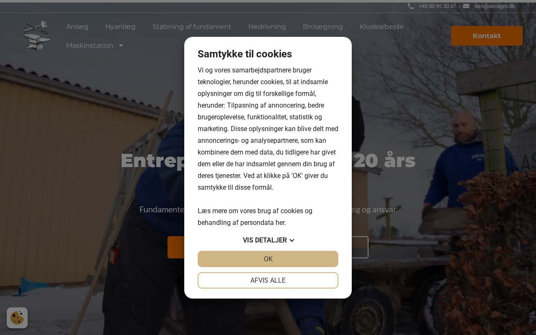Image resolution: width=536 pixels, height=335 pixels.
Task: Navigate to Nedrivning page
Action: 267,27
